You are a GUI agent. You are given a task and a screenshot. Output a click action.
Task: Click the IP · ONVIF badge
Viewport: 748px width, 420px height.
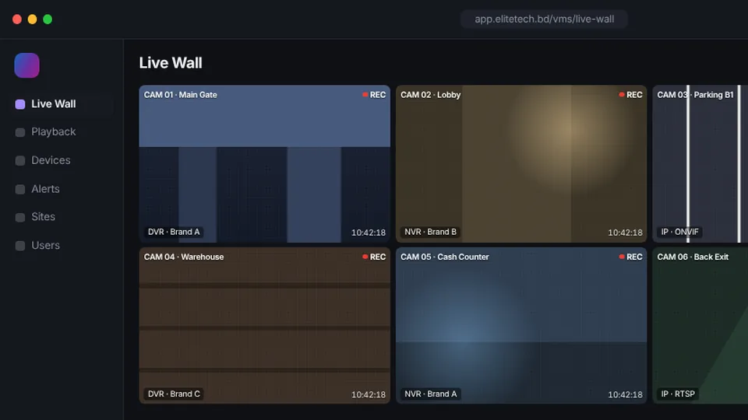[x=679, y=232]
